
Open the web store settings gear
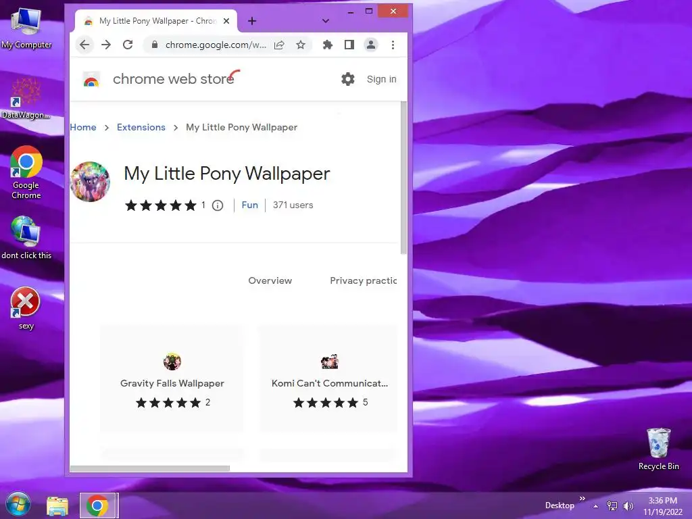[x=348, y=79]
